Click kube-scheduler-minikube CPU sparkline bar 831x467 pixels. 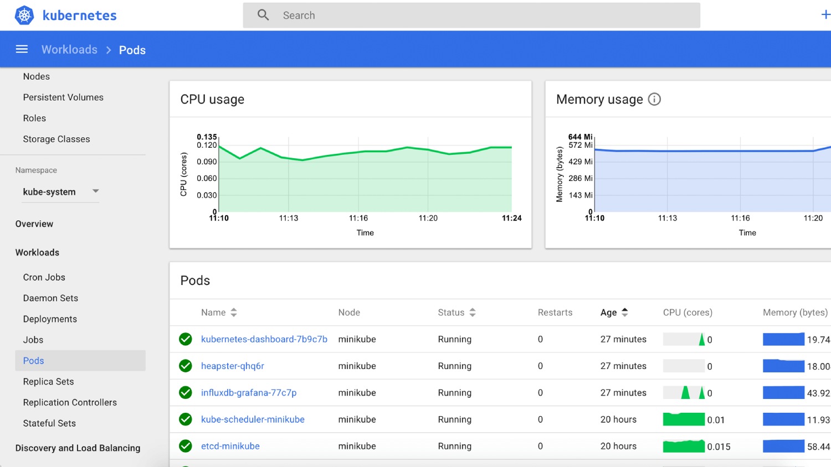coord(684,419)
